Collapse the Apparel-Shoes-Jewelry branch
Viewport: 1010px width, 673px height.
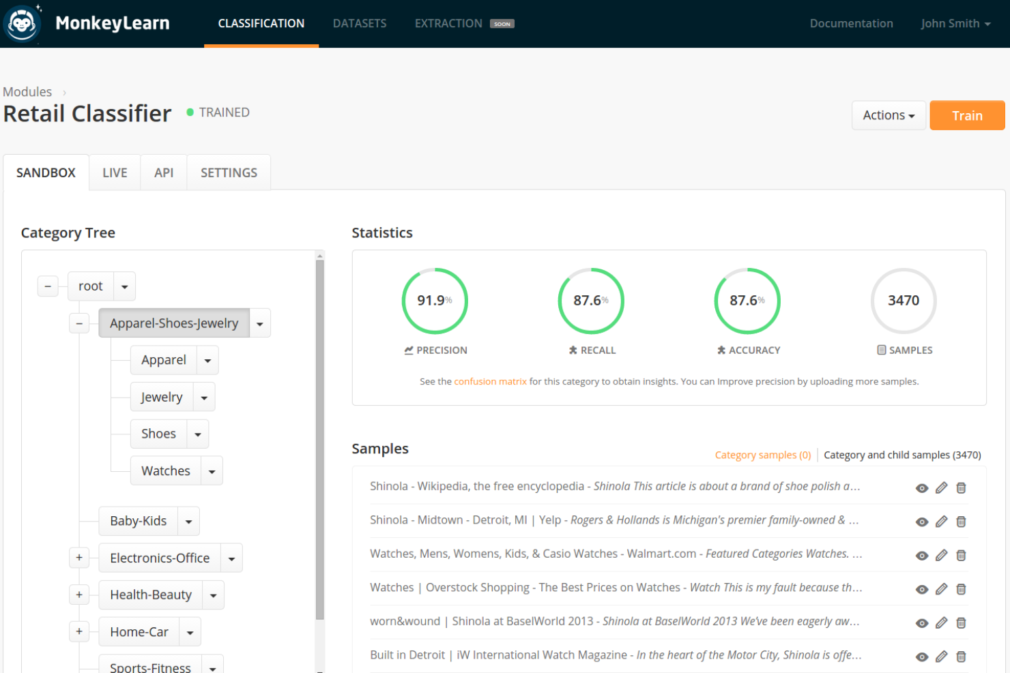79,323
